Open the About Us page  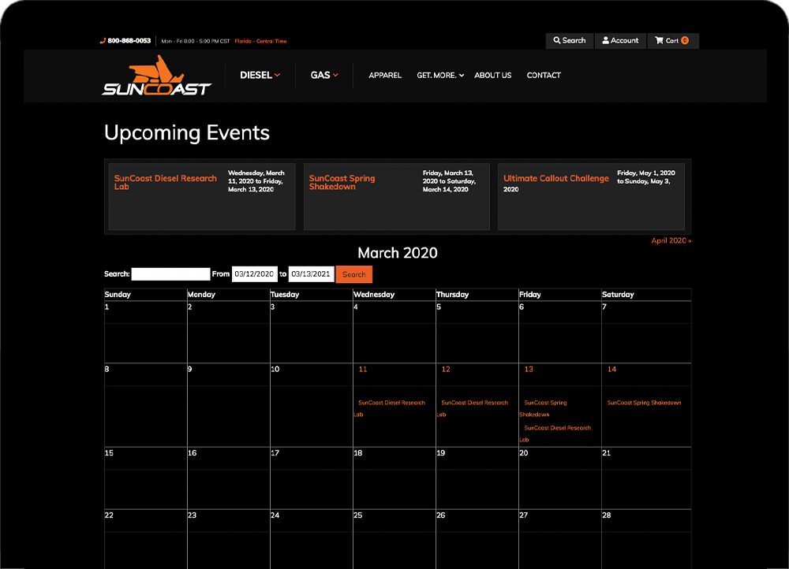pos(492,76)
